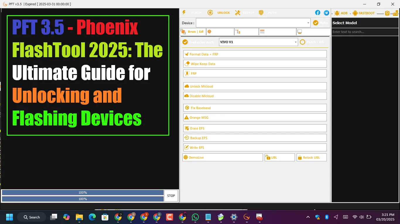Image resolution: width=400 pixels, height=224 pixels.
Task: Open the VIVO V1 model dropdown
Action: (x=296, y=42)
